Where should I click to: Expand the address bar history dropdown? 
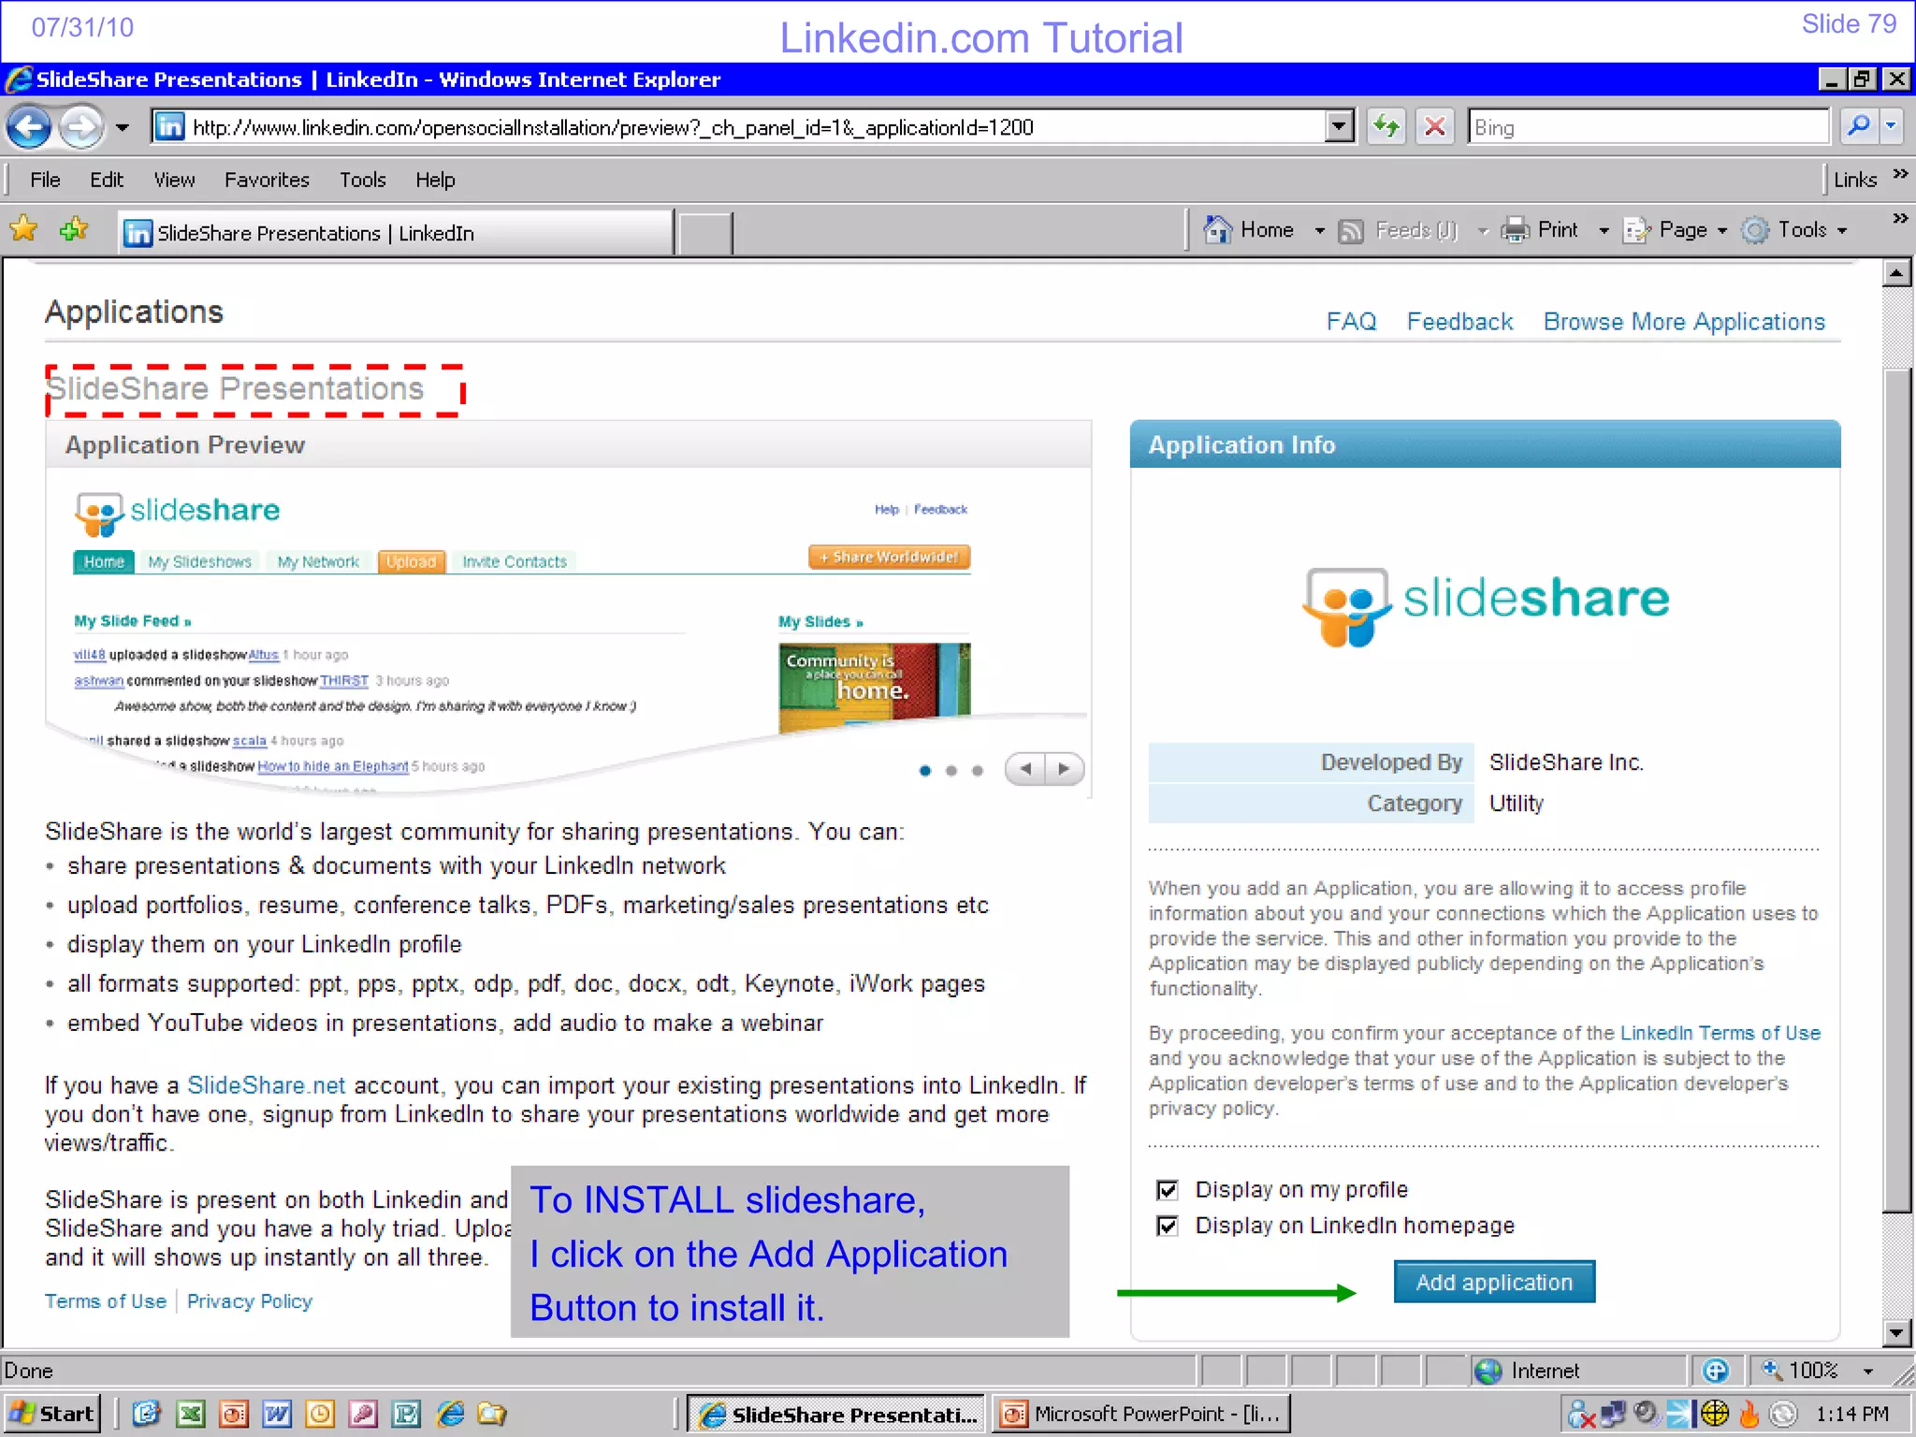(1340, 126)
